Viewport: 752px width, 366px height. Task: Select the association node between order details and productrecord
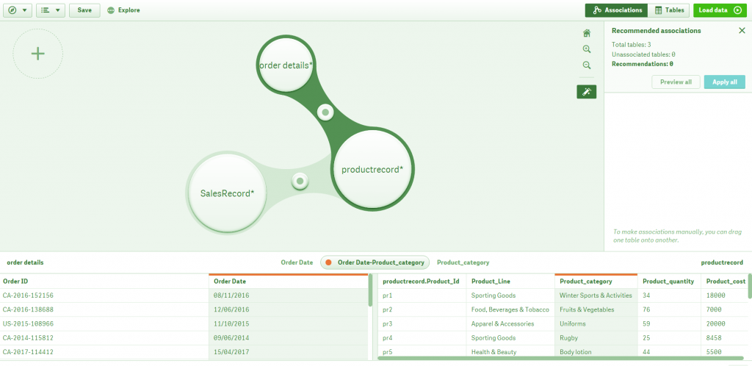(325, 112)
